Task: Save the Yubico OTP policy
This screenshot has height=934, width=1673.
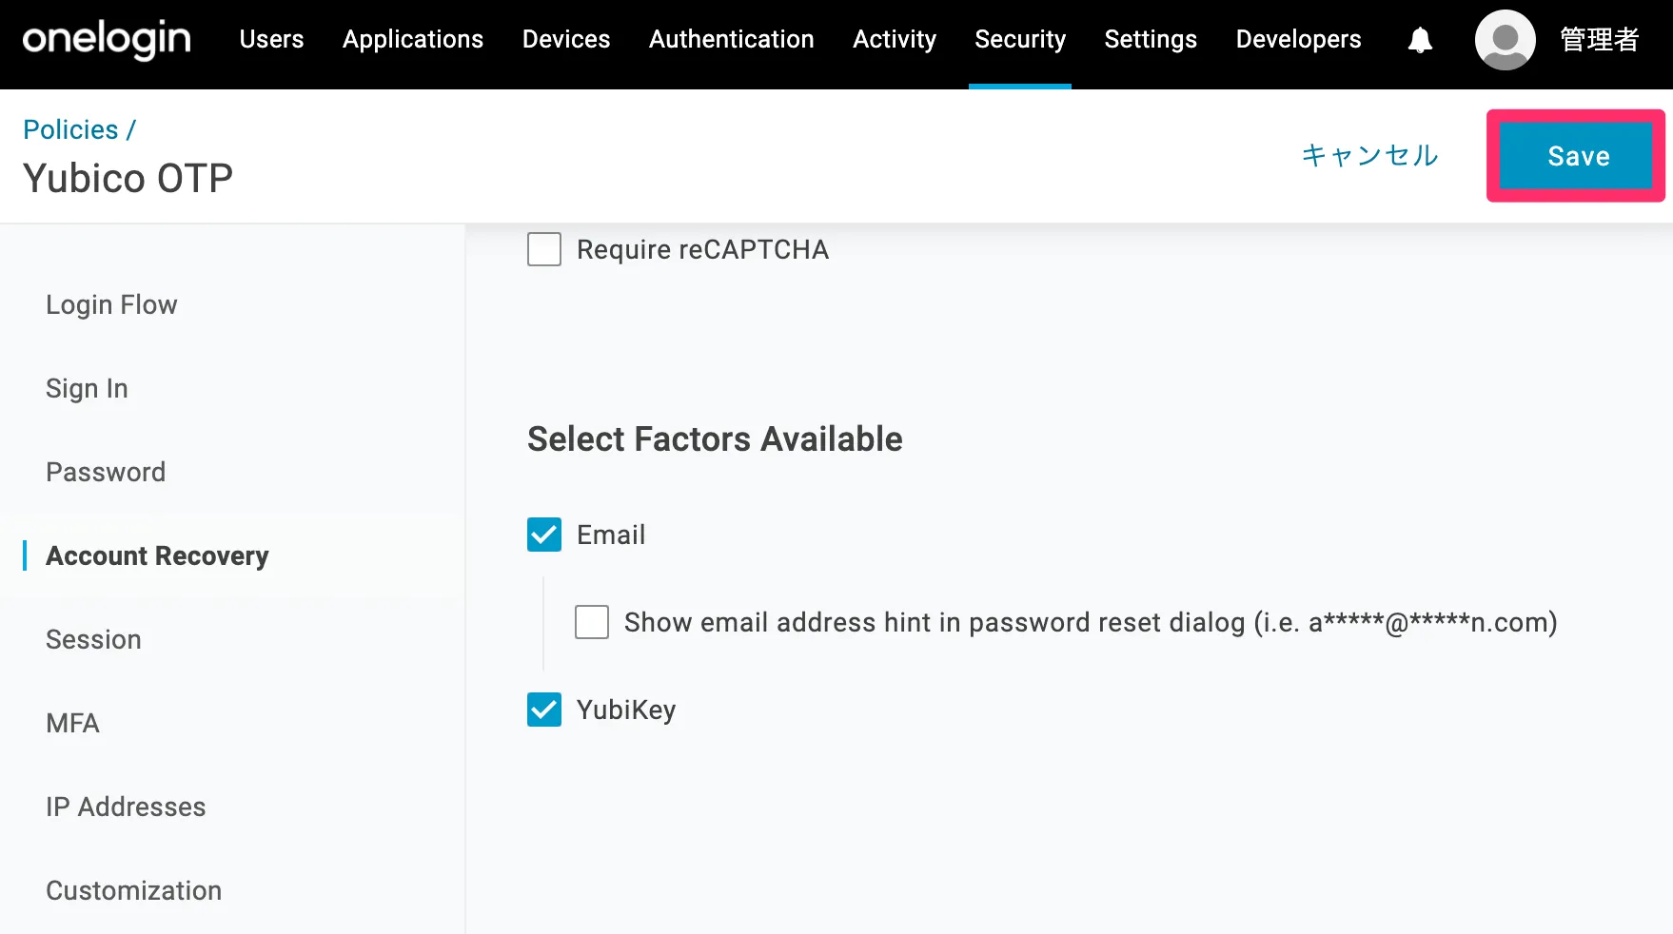Action: pos(1576,156)
